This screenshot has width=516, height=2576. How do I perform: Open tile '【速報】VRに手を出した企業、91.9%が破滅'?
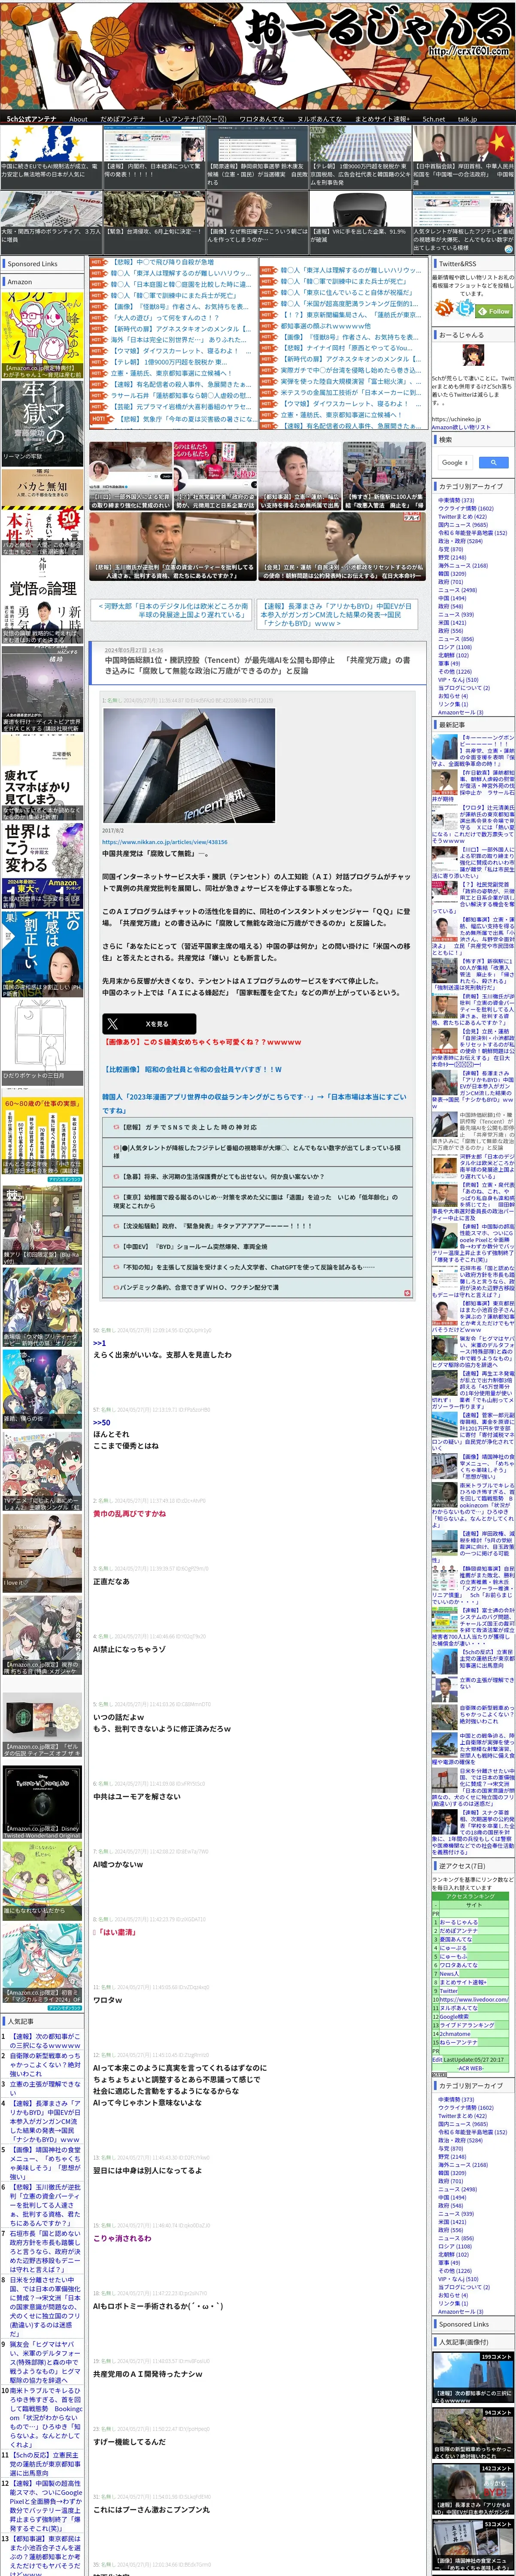(x=360, y=222)
